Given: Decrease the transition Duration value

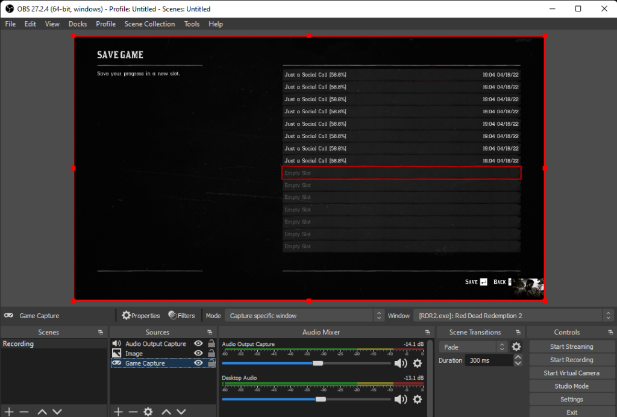Looking at the screenshot, I should [518, 363].
